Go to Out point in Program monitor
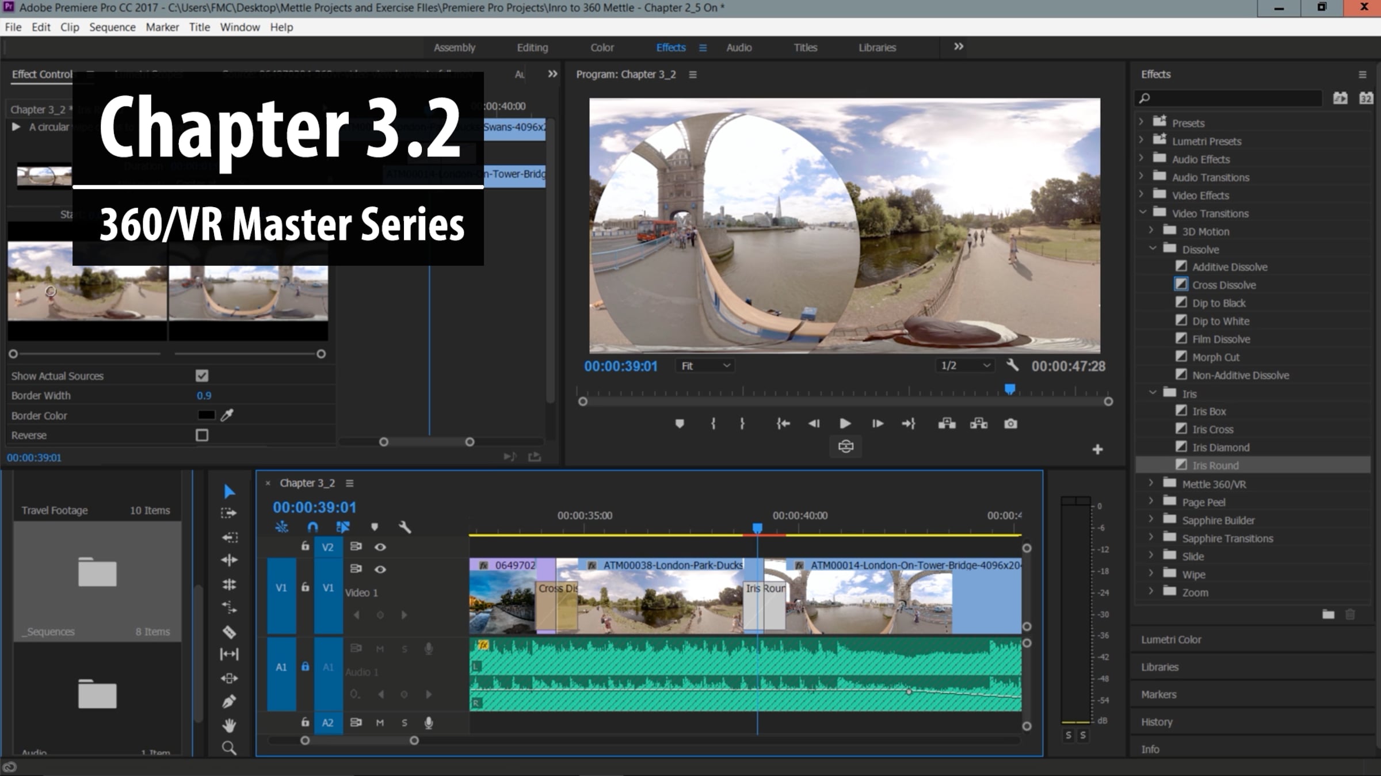 pyautogui.click(x=909, y=424)
